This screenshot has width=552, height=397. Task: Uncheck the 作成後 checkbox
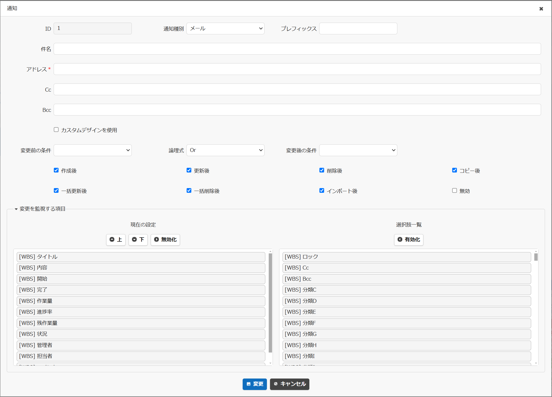coord(56,170)
